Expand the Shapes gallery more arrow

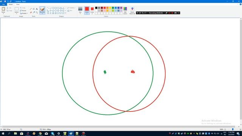tap(65, 13)
